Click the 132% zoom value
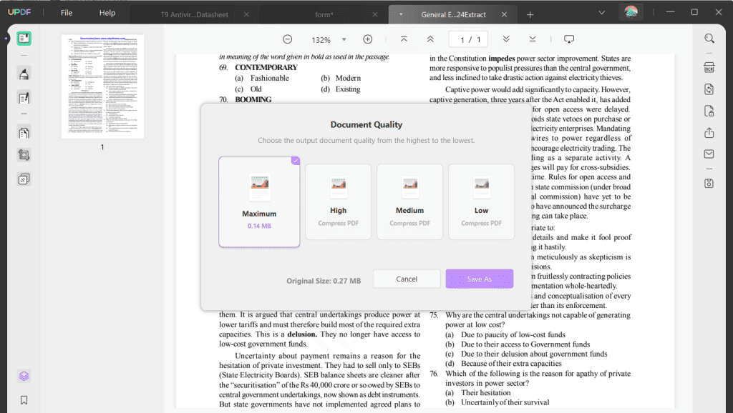Viewport: 733px width, 413px height. pyautogui.click(x=321, y=40)
